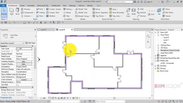Click the drawing area horizontal scrollbar thumb
183x103 pixels.
[x=114, y=98]
